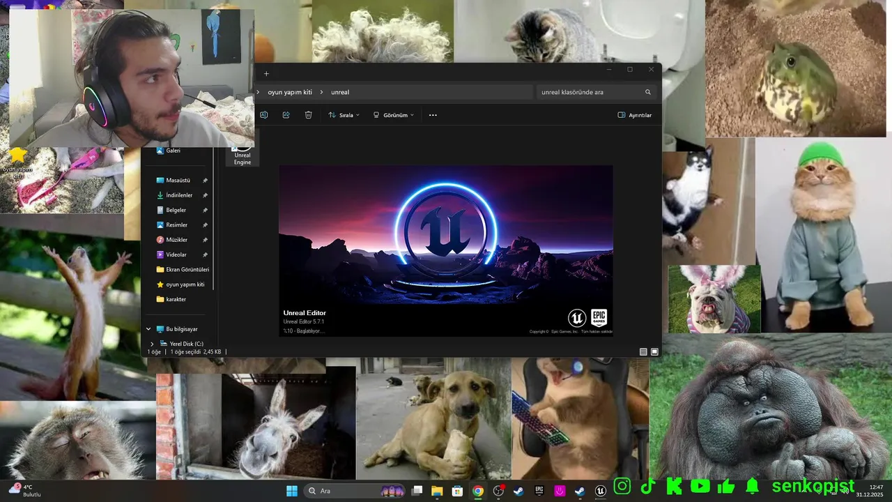Viewport: 892px width, 502px height.
Task: Open the Windows Start menu
Action: (x=292, y=491)
